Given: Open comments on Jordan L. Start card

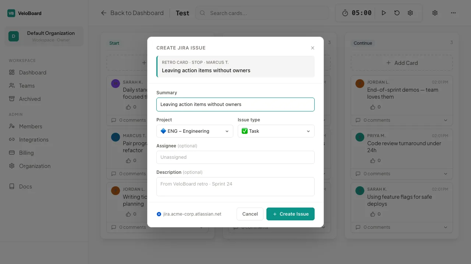Looking at the screenshot, I should [x=129, y=227].
